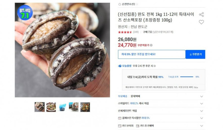Click the 월첫세일 7.1 badge
Image resolution: width=223 pixels, height=130 pixels.
click(25, 13)
